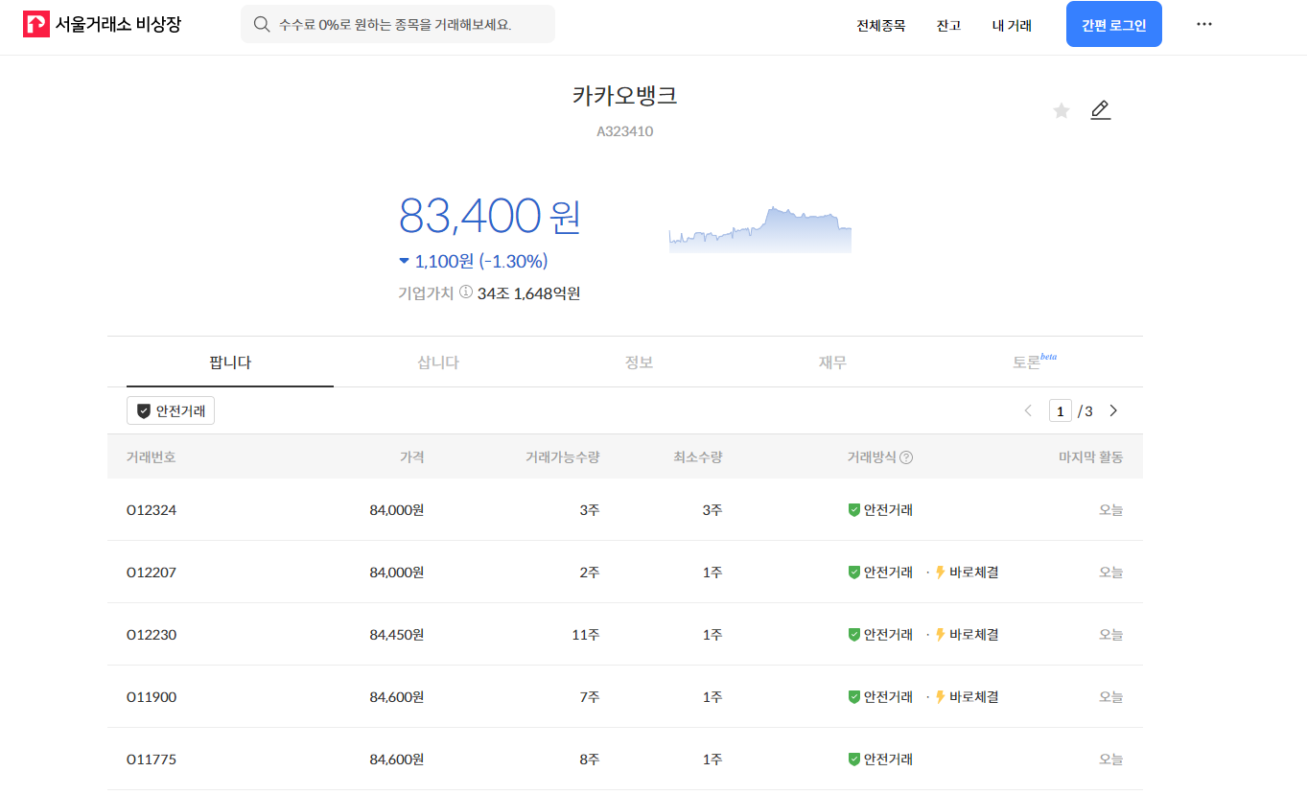The width and height of the screenshot is (1307, 795).
Task: Click the 거래번호 column header
Action: (152, 457)
